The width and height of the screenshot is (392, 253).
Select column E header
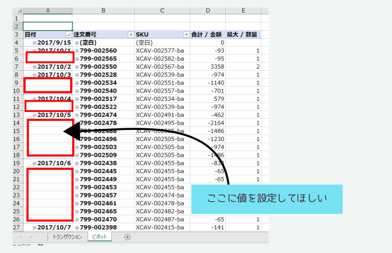[x=243, y=11]
